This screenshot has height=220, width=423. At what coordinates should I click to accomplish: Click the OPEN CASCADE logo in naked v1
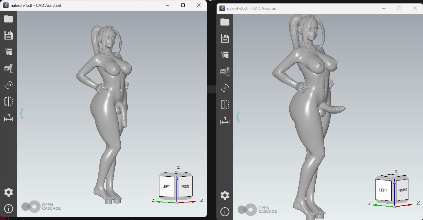(x=41, y=207)
